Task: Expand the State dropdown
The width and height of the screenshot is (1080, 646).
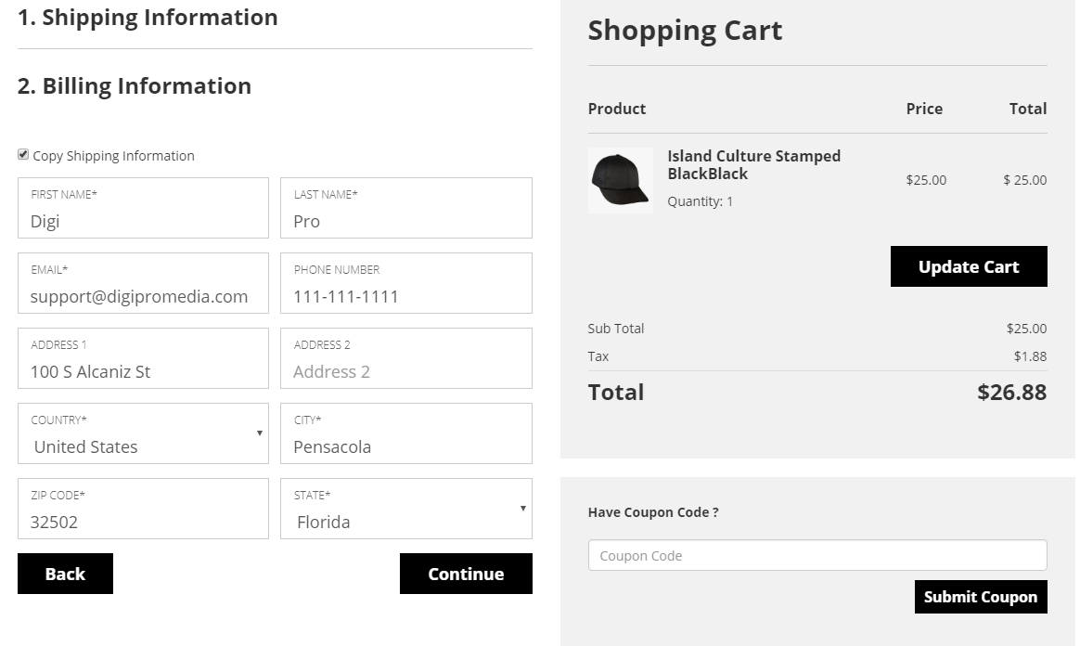Action: [x=406, y=510]
